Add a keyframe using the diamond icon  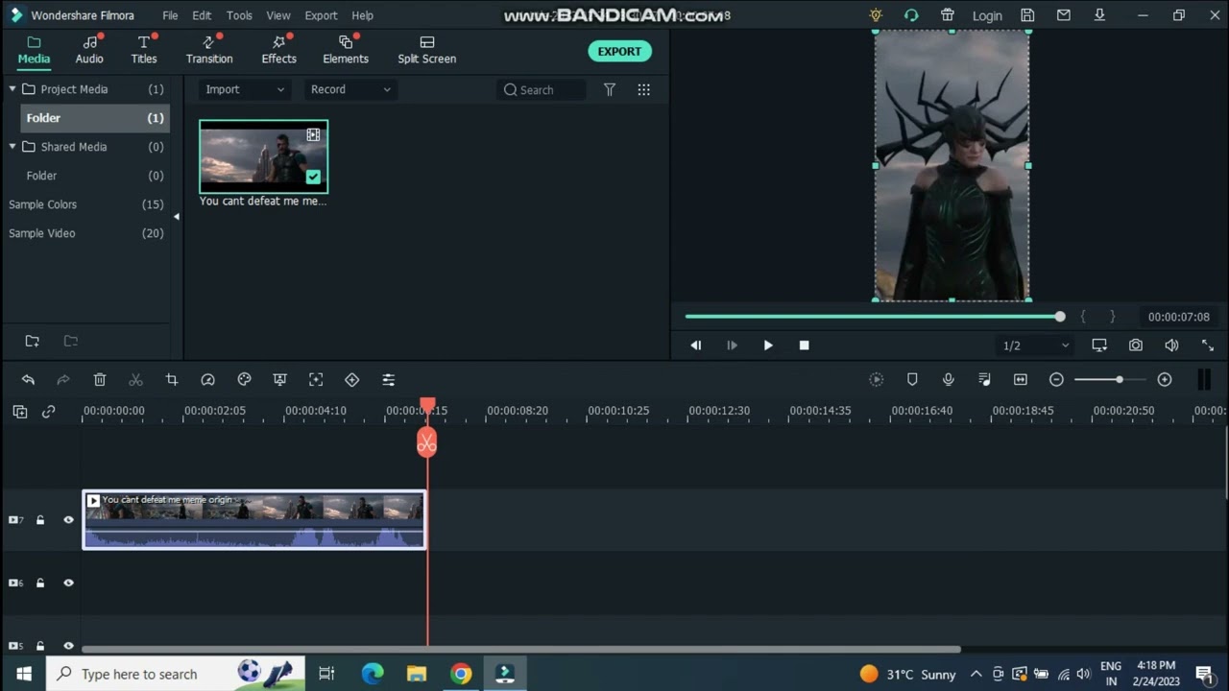tap(352, 380)
